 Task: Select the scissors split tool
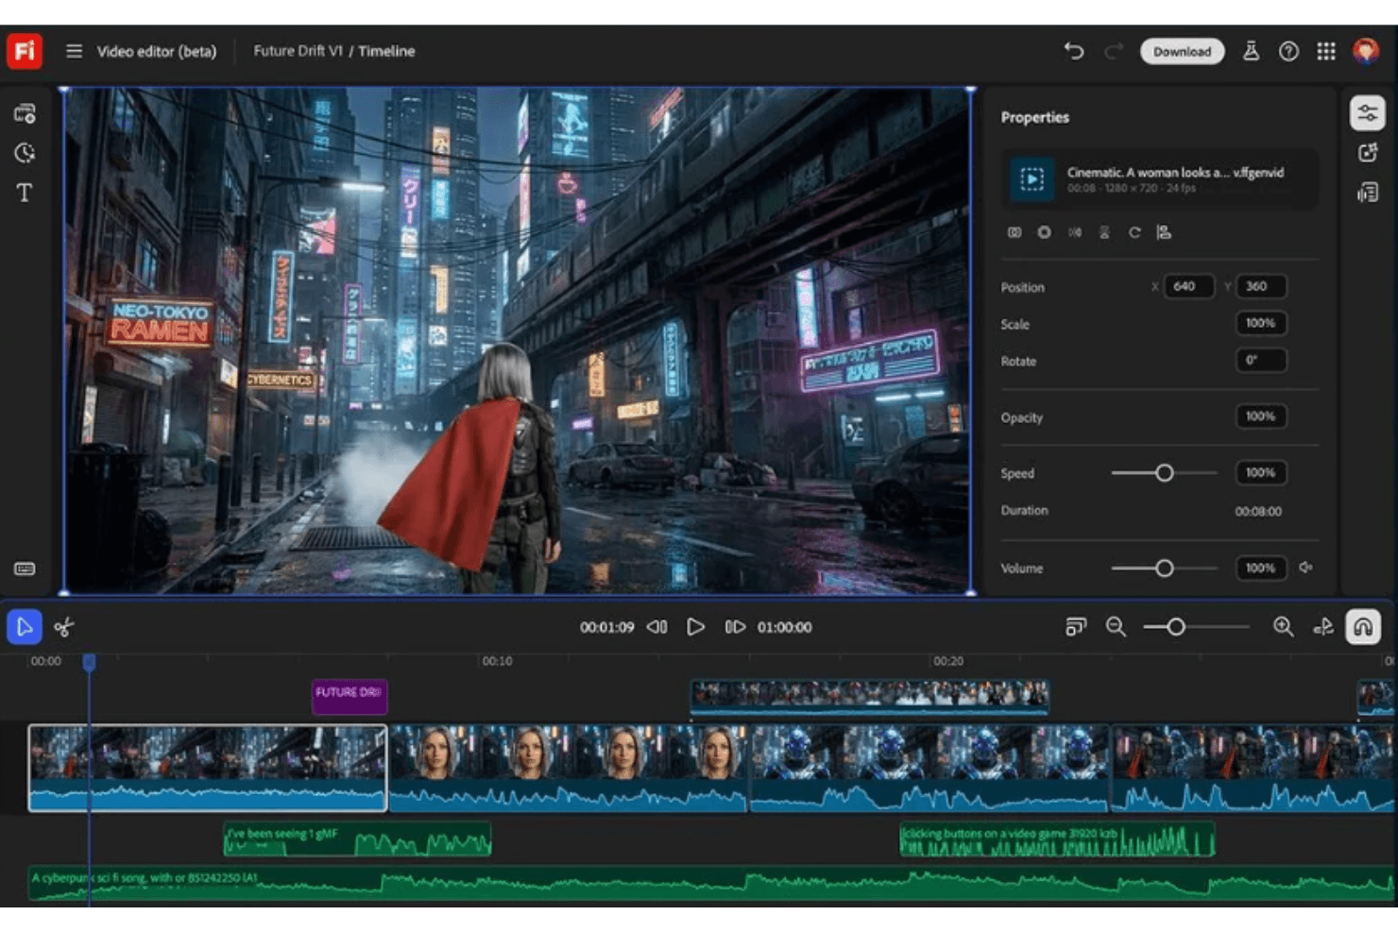click(64, 627)
